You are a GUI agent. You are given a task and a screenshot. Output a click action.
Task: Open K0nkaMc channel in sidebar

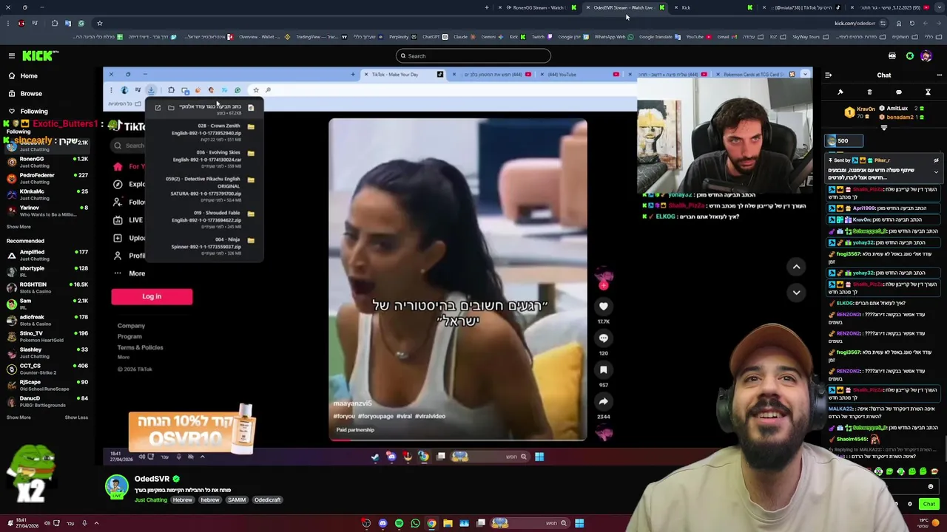tap(48, 194)
